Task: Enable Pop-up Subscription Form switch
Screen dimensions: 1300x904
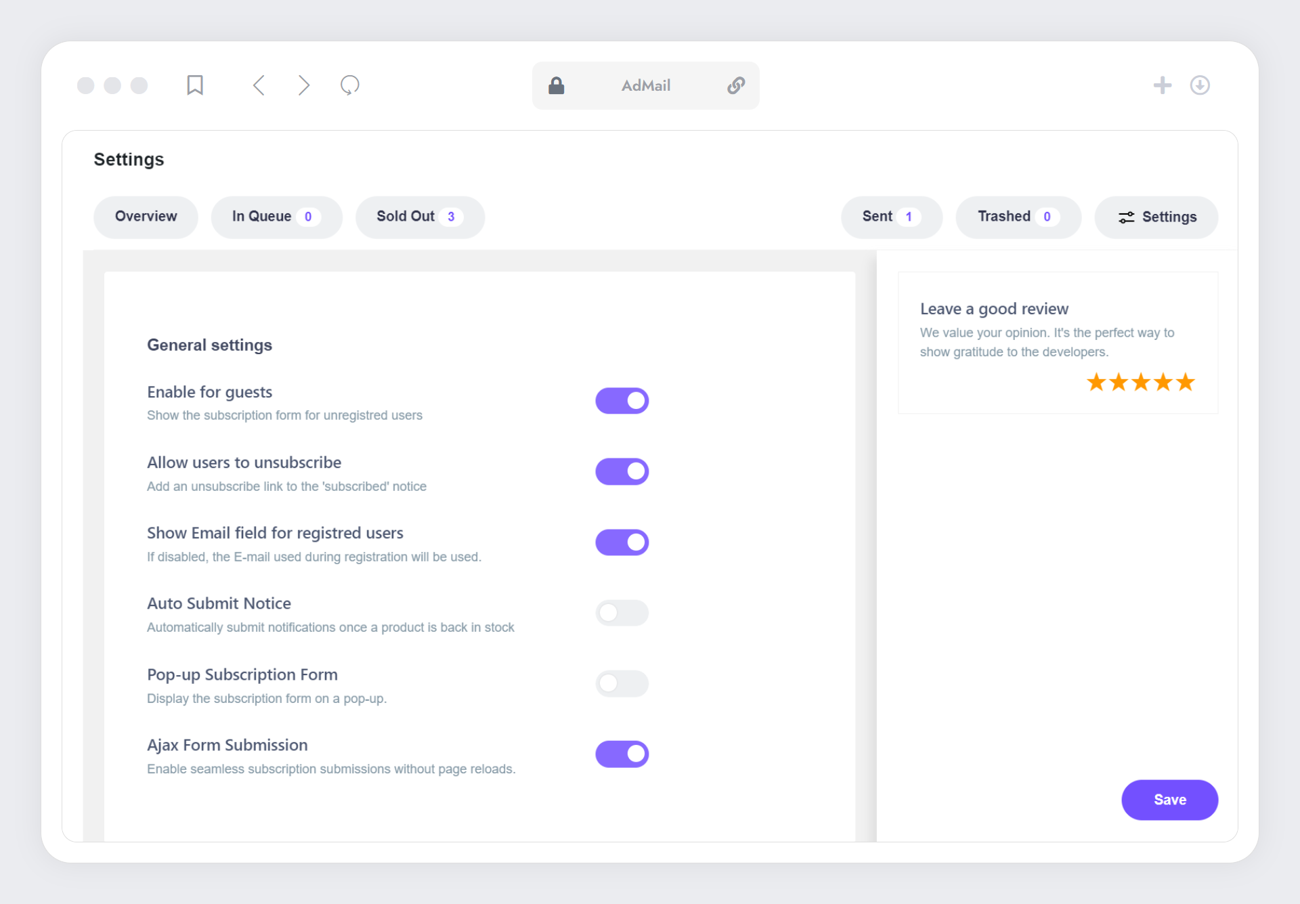Action: [622, 684]
